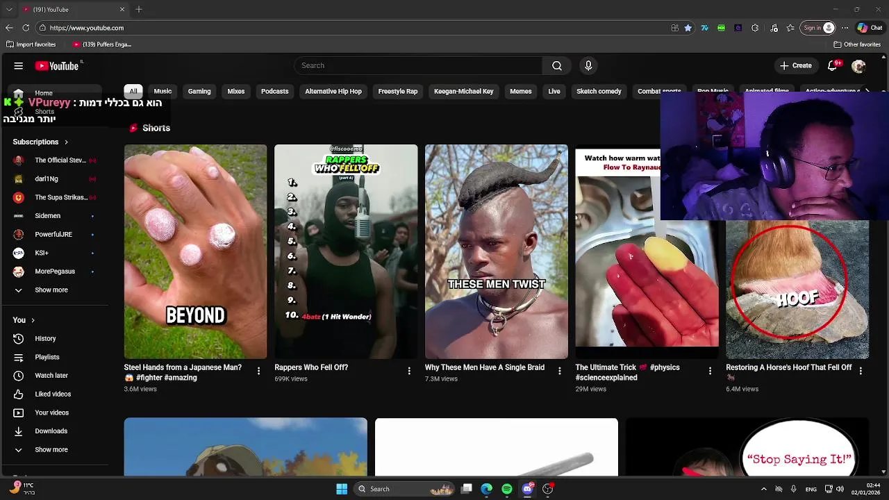Open Downloads in sidebar

coord(54,431)
